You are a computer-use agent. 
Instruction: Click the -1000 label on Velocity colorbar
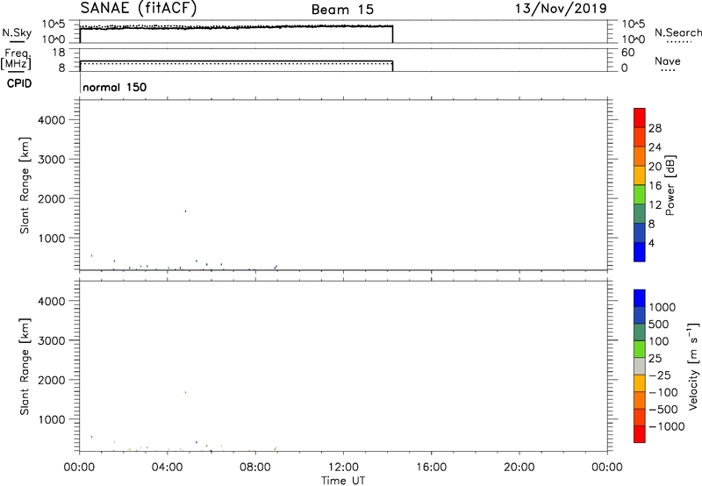click(667, 426)
